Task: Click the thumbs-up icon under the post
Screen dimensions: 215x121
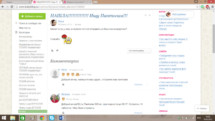Action: coord(52,51)
